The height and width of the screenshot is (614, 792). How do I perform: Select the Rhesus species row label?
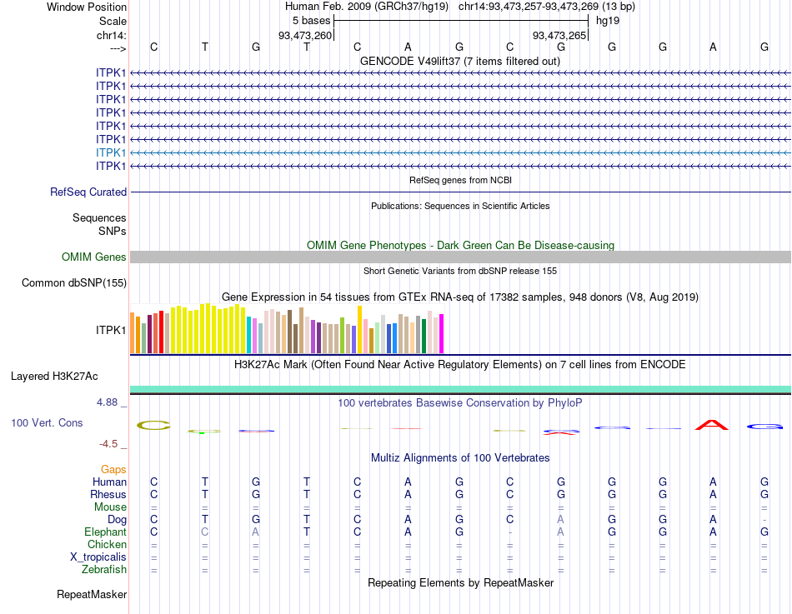[x=108, y=494]
